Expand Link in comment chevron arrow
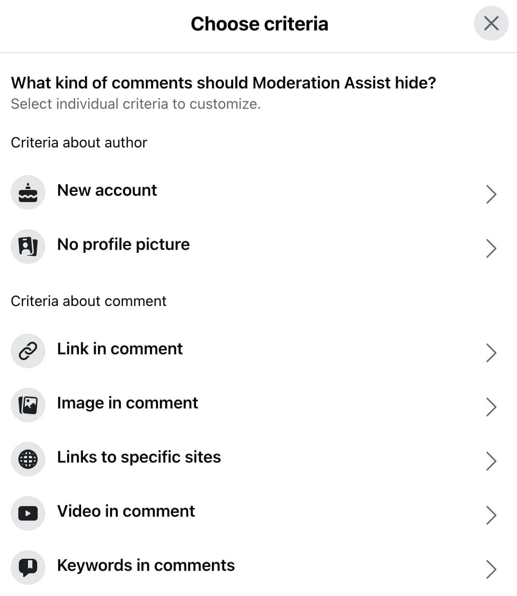The width and height of the screenshot is (517, 596). click(x=491, y=352)
